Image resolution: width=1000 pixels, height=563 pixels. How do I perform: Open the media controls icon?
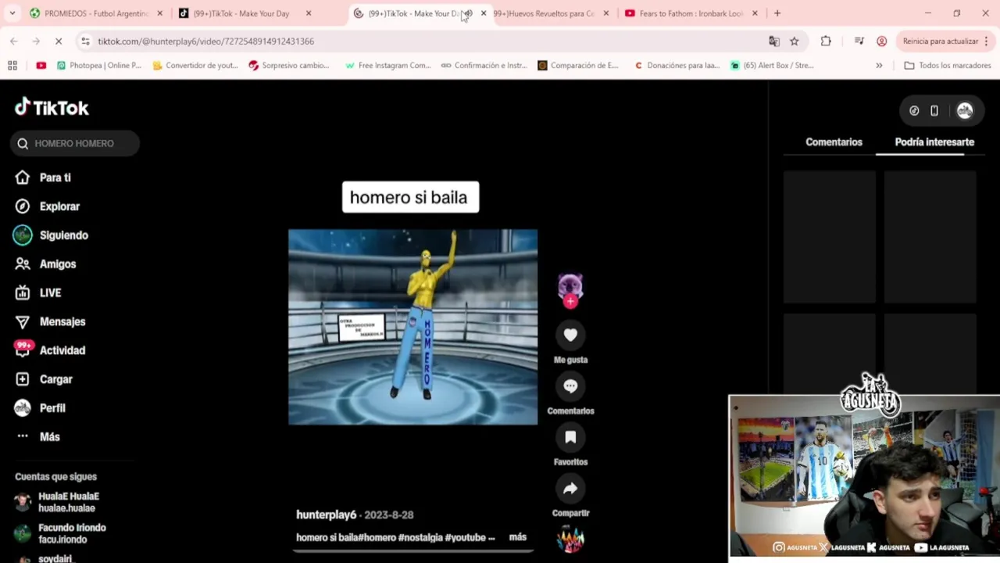(859, 41)
